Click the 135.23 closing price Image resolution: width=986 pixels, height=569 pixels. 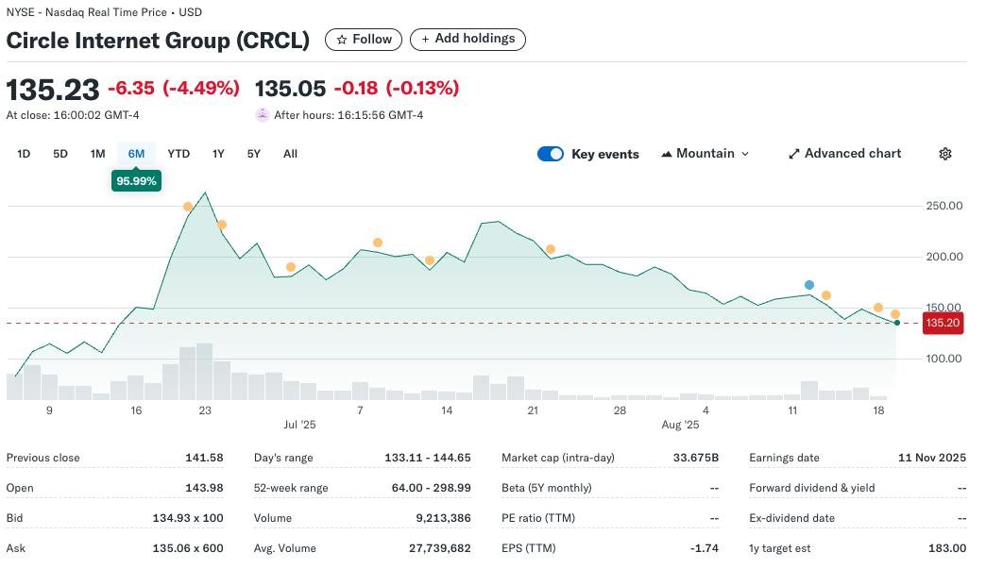pos(53,90)
